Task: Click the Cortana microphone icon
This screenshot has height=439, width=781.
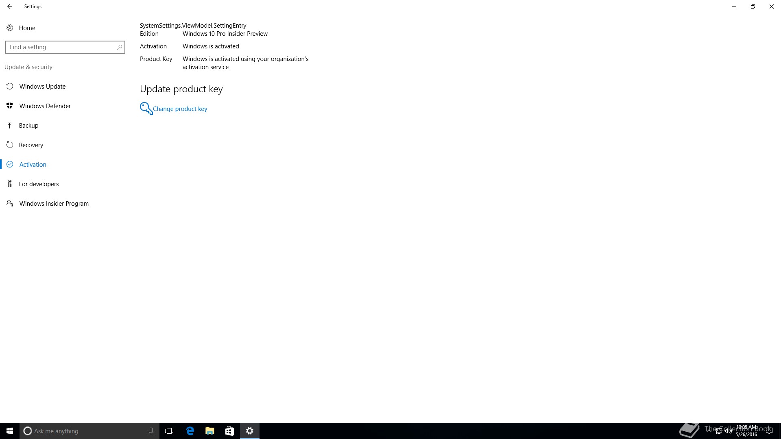Action: pyautogui.click(x=151, y=431)
